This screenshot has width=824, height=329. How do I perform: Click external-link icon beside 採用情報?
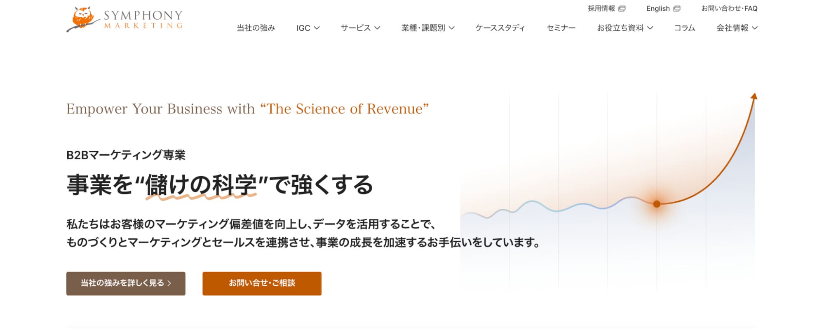pos(622,9)
